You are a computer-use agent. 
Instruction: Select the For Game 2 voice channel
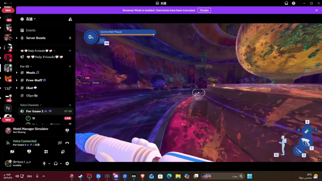click(x=45, y=111)
